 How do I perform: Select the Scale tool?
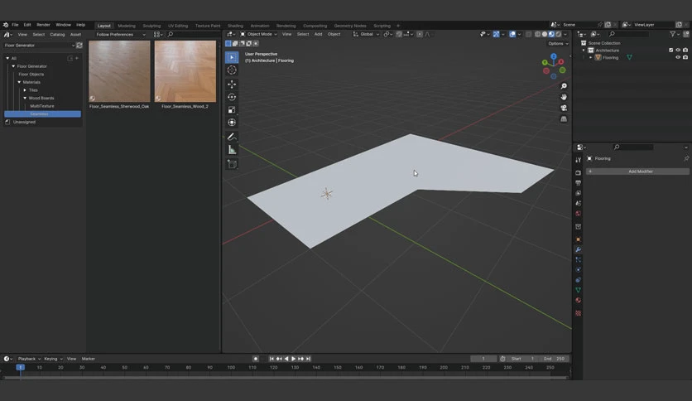pos(232,109)
